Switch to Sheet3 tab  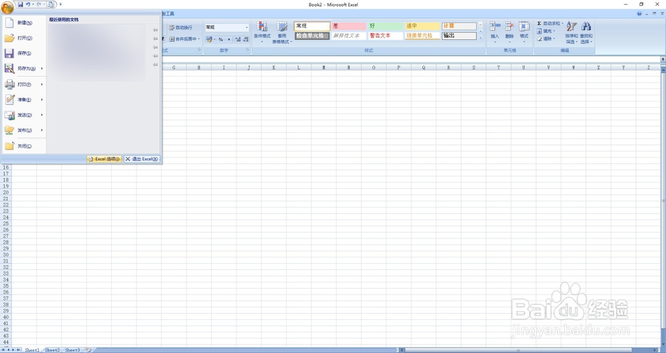pyautogui.click(x=72, y=350)
